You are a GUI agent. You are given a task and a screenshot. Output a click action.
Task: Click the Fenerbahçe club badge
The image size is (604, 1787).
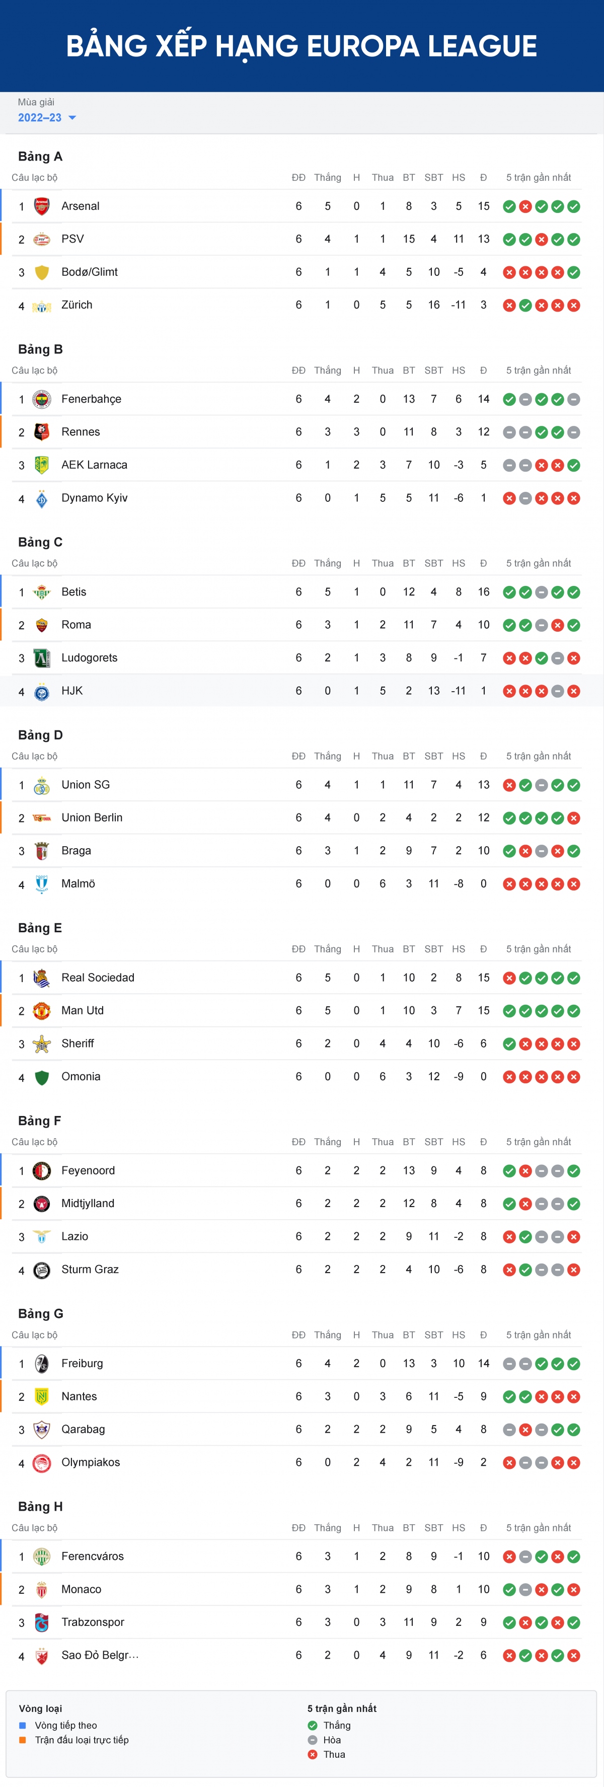pyautogui.click(x=42, y=399)
